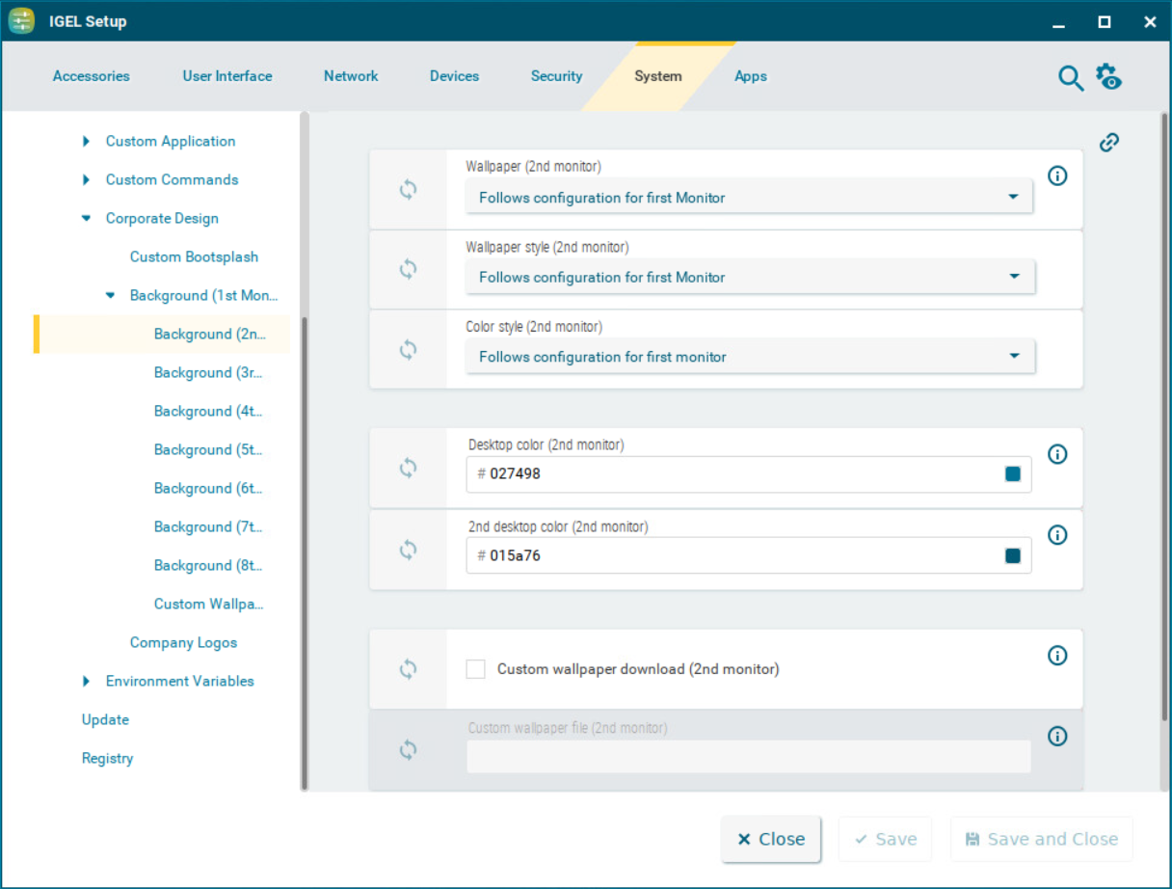The image size is (1172, 889).
Task: Click the Close button
Action: pos(771,839)
